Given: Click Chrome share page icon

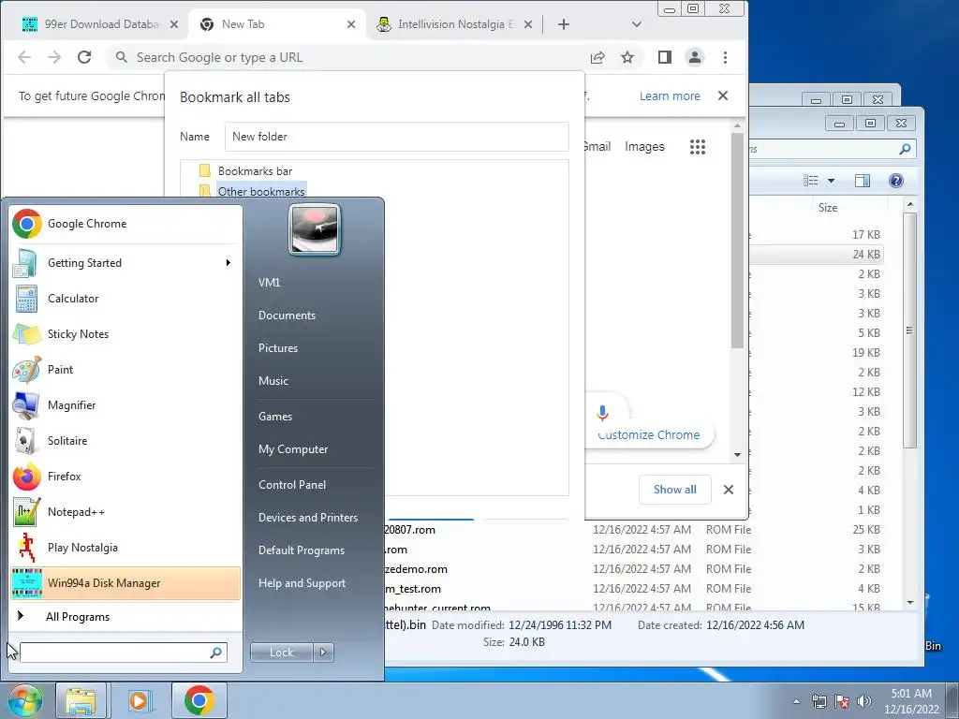Looking at the screenshot, I should point(598,57).
